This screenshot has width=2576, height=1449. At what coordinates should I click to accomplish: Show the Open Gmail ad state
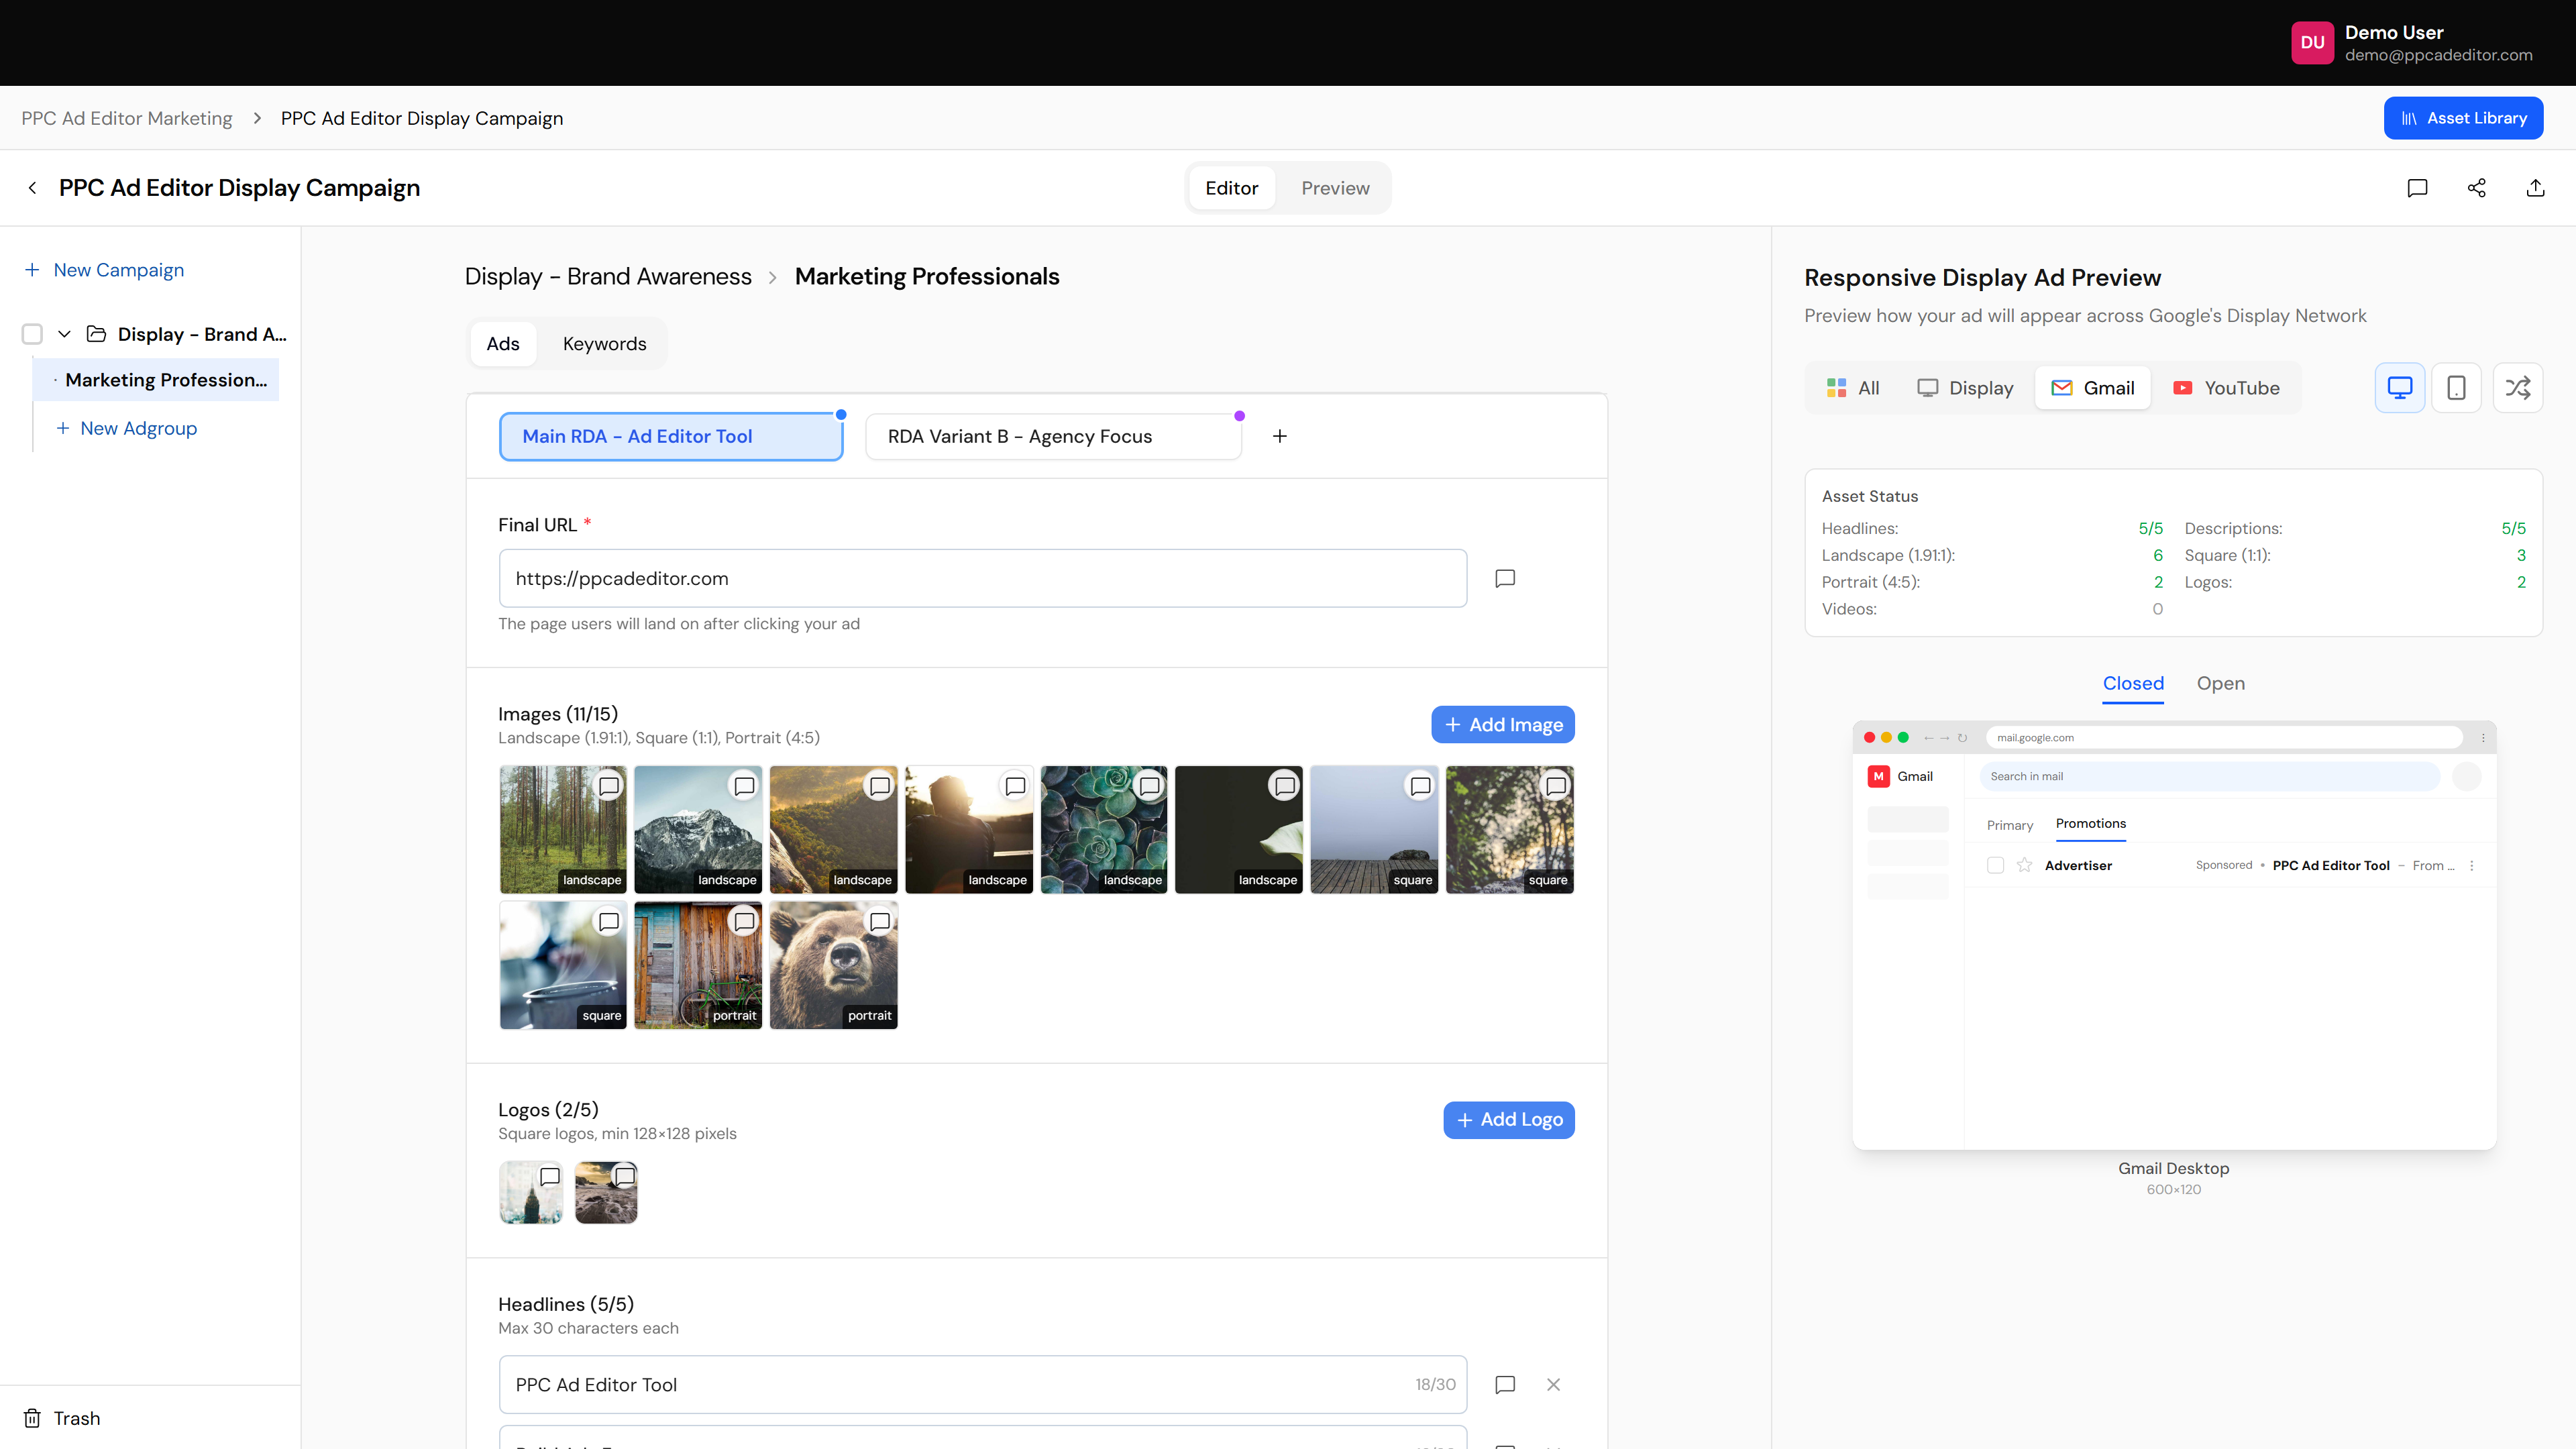tap(2220, 684)
